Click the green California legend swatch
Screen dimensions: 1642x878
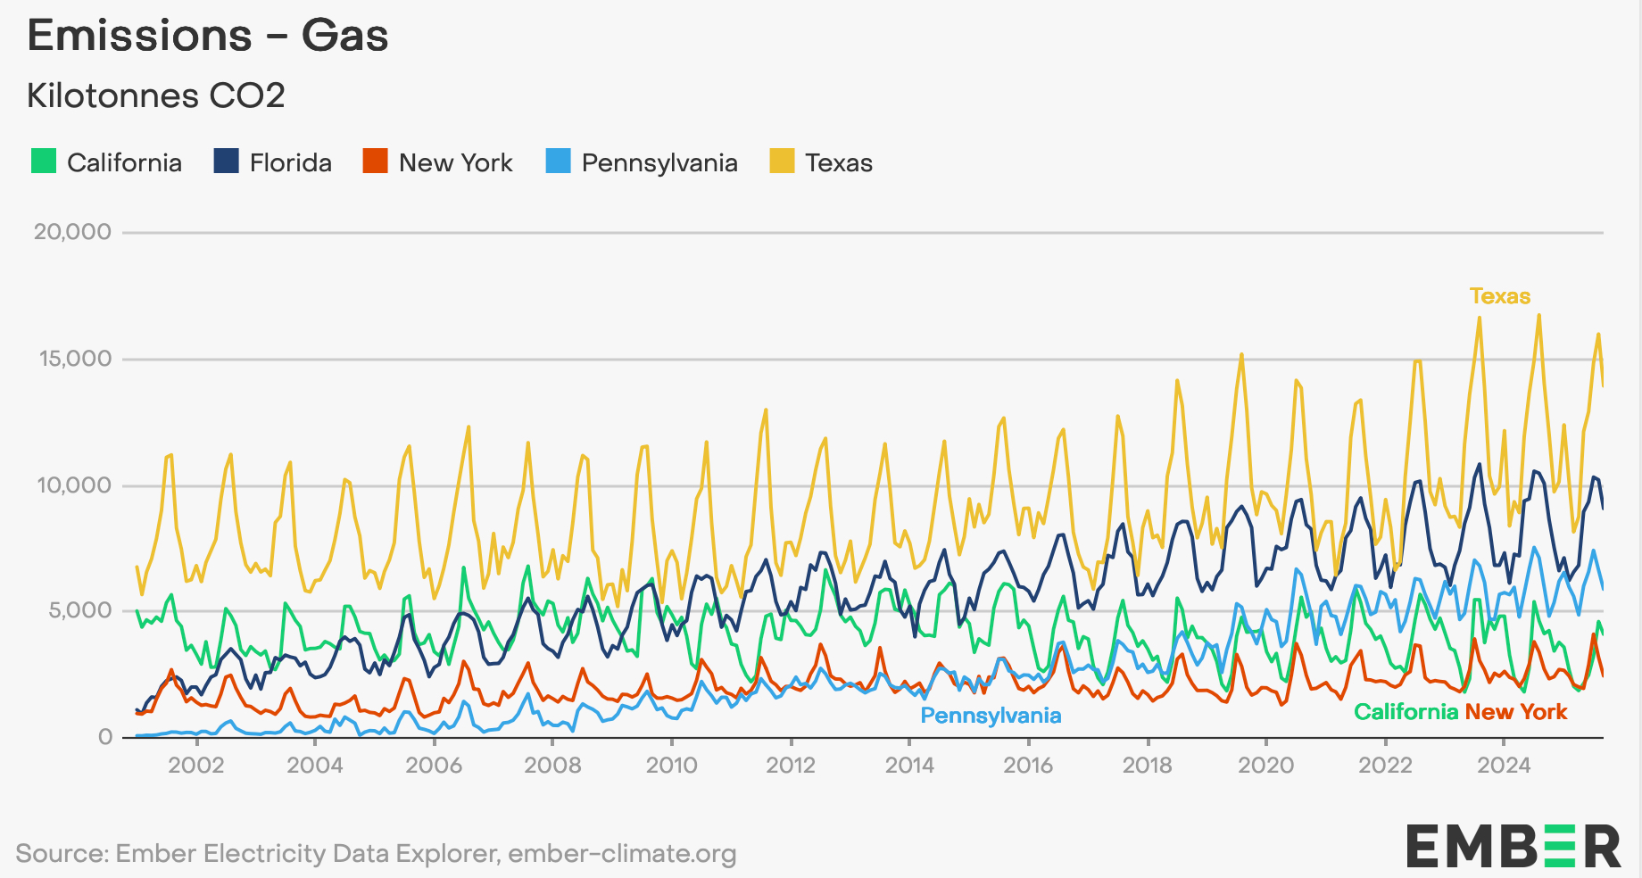tap(44, 162)
